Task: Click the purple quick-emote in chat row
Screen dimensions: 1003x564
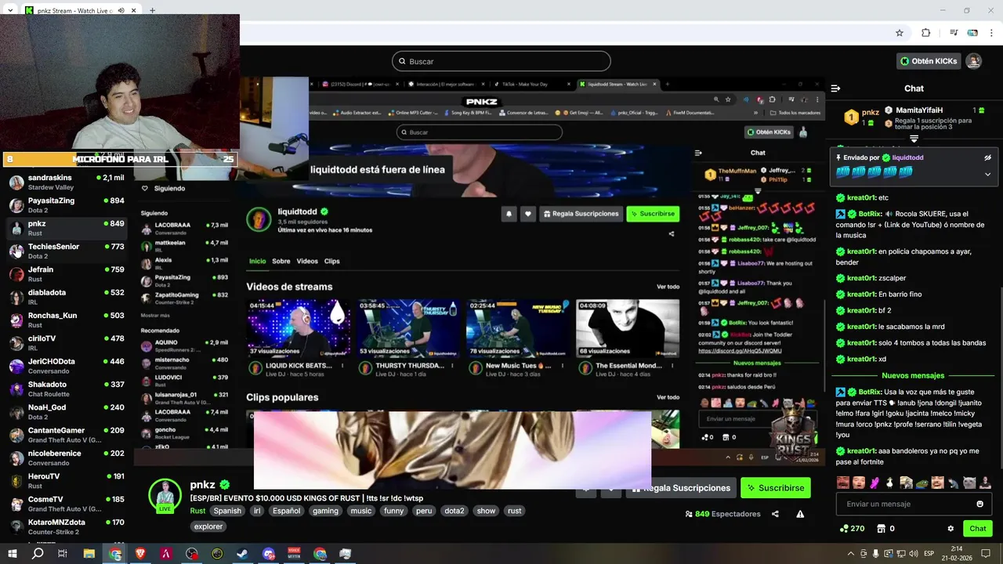Action: tap(874, 483)
